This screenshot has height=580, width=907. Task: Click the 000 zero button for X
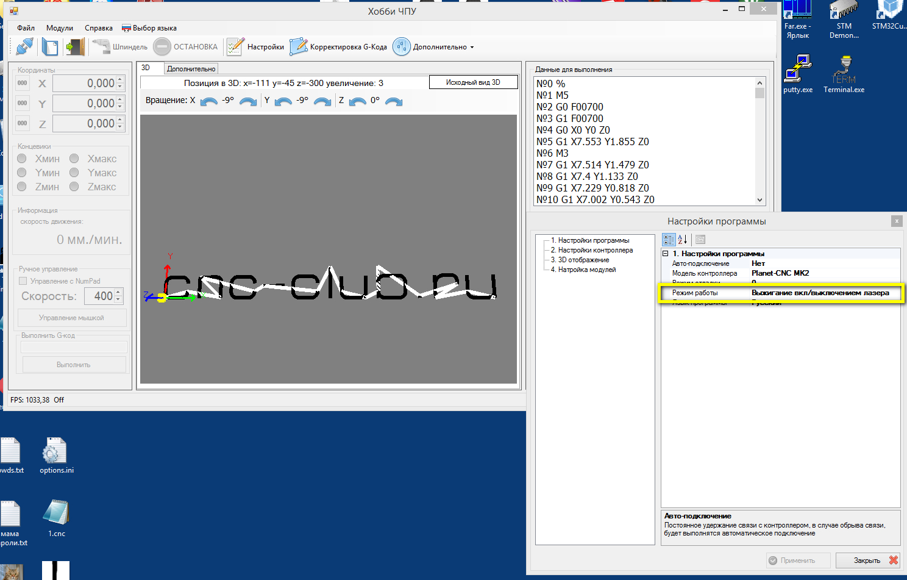coord(23,83)
